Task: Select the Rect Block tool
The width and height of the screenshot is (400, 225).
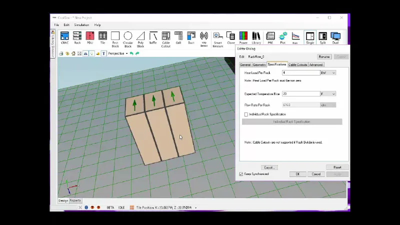Action: 115,39
